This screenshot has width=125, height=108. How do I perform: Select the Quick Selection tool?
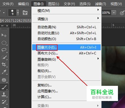pos(4,57)
